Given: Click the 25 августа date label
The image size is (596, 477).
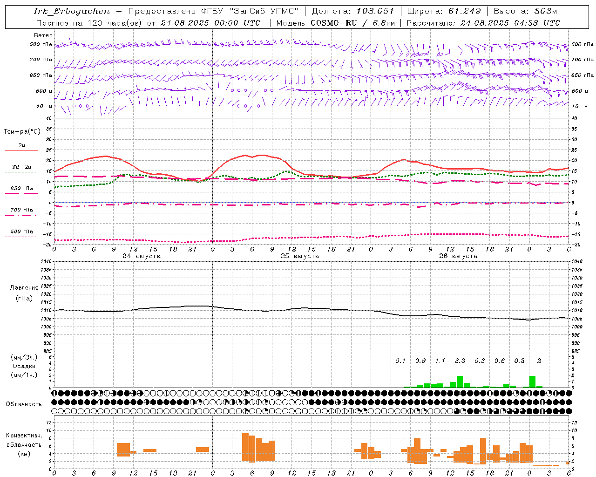Looking at the screenshot, I should click(300, 256).
